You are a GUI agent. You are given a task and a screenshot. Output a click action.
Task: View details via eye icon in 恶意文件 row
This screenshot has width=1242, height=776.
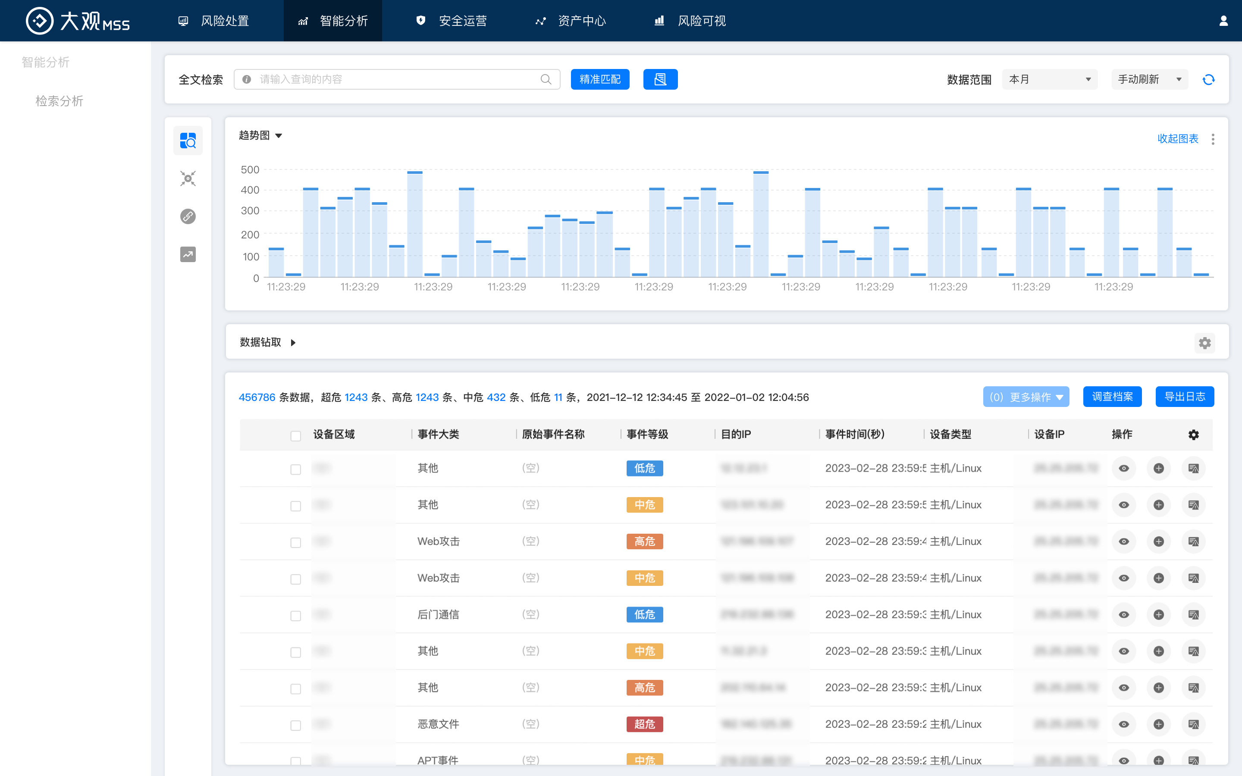[1124, 724]
